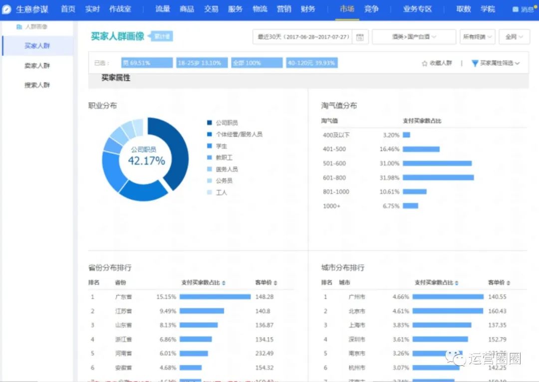This screenshot has height=382, width=539.
Task: Click the 累计值 tag beside the title
Action: tap(162, 36)
